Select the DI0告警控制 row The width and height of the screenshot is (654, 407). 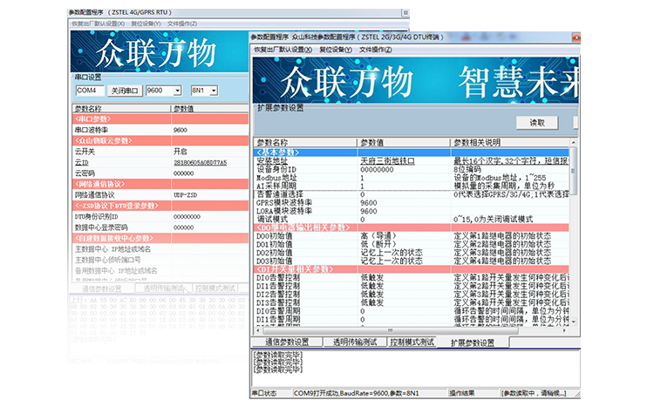pos(411,278)
